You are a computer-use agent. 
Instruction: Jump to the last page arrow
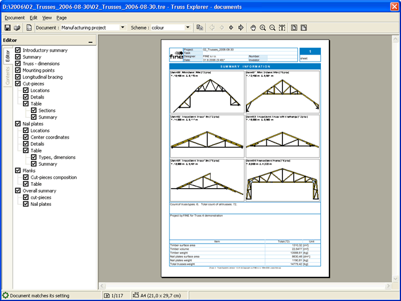click(241, 28)
